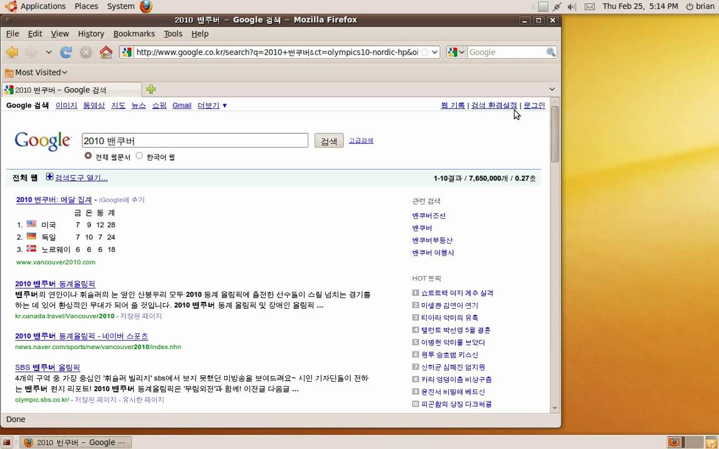The image size is (719, 449).
Task: Open the 2010 밴쿠버 동계올림픽 - 네이버 스포츠 result
Action: (82, 336)
